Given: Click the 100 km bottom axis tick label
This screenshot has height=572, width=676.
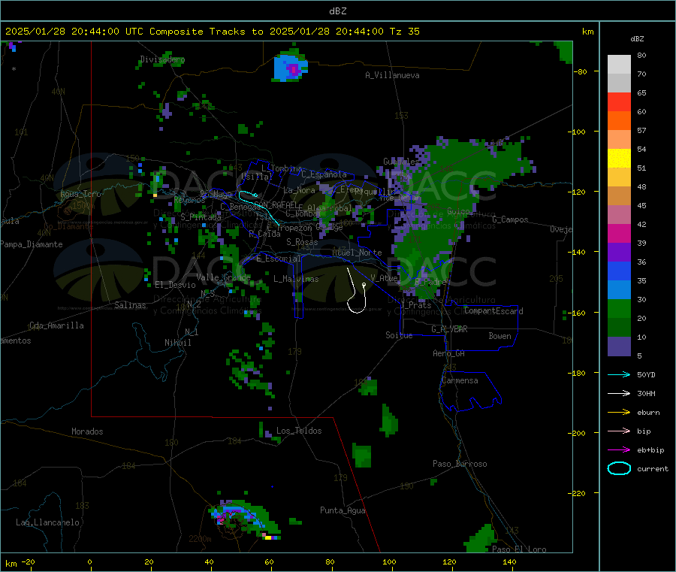Looking at the screenshot, I should coord(389,561).
